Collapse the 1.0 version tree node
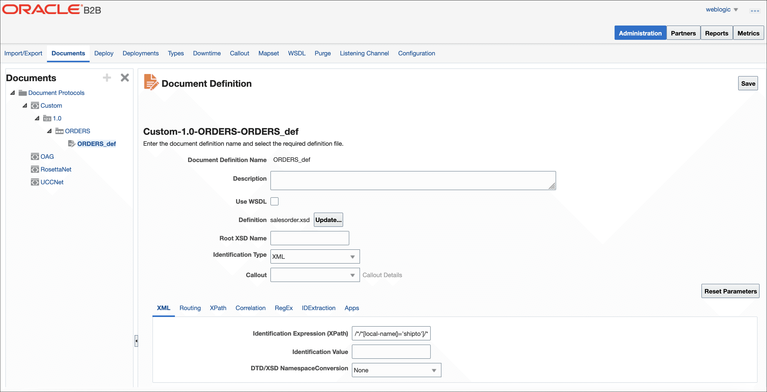 point(37,118)
